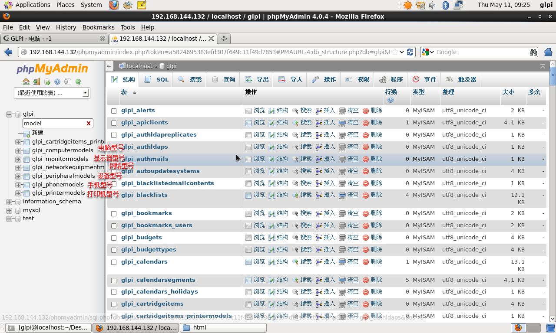The image size is (556, 333).
Task: Click 新建 to create new table
Action: click(37, 133)
